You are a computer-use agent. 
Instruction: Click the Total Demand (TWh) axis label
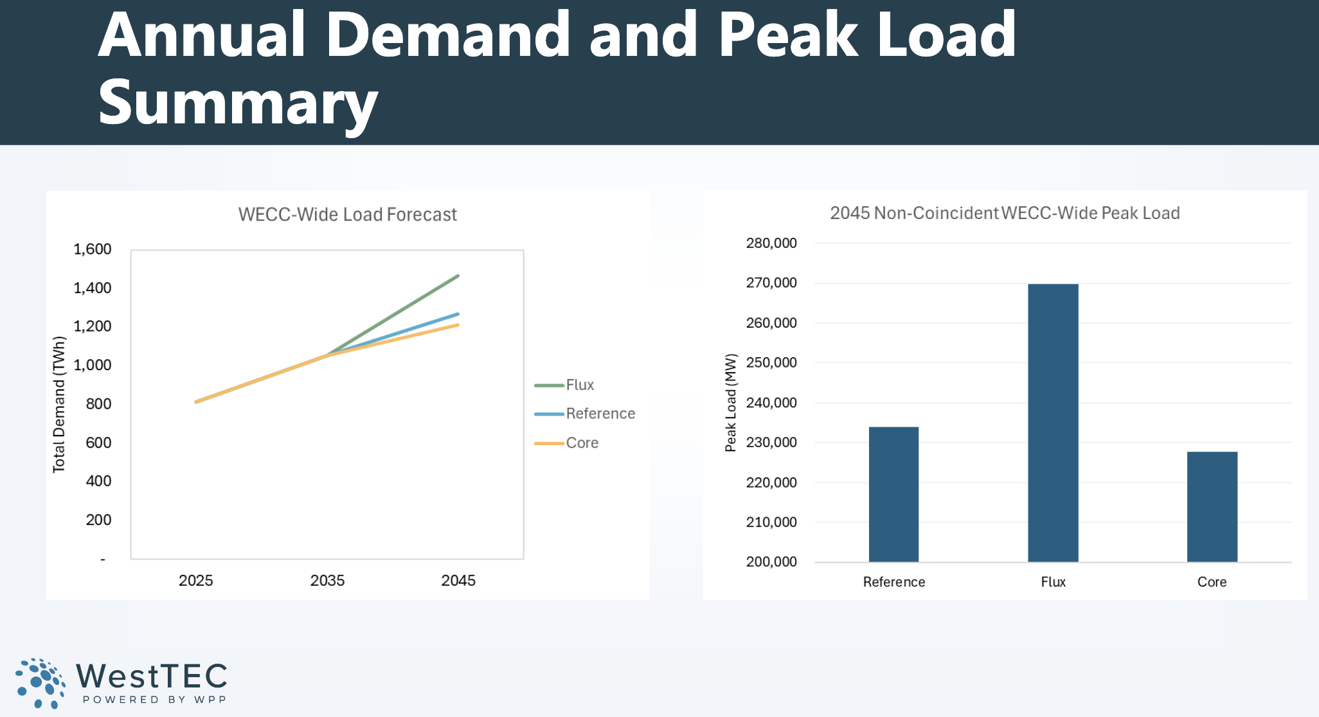(x=59, y=405)
